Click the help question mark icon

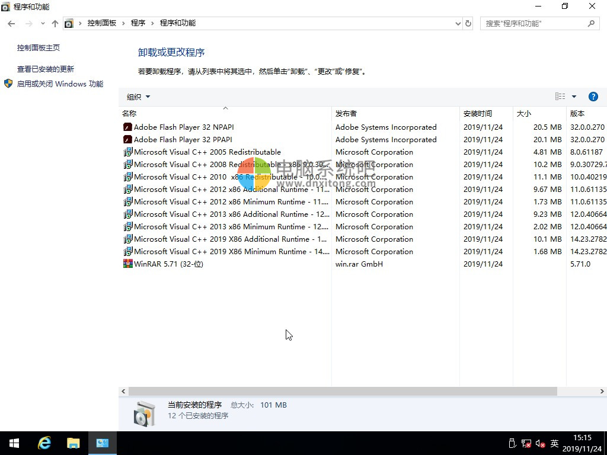pyautogui.click(x=593, y=97)
